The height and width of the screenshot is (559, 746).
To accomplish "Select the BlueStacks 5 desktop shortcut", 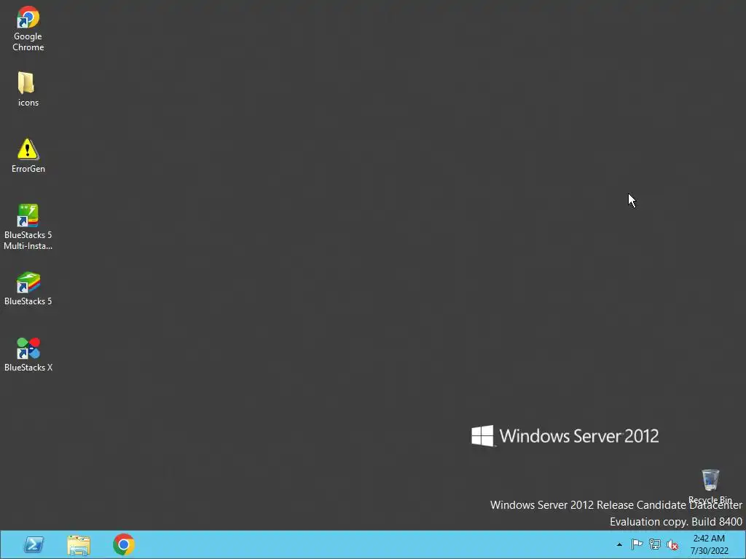I will tap(28, 288).
